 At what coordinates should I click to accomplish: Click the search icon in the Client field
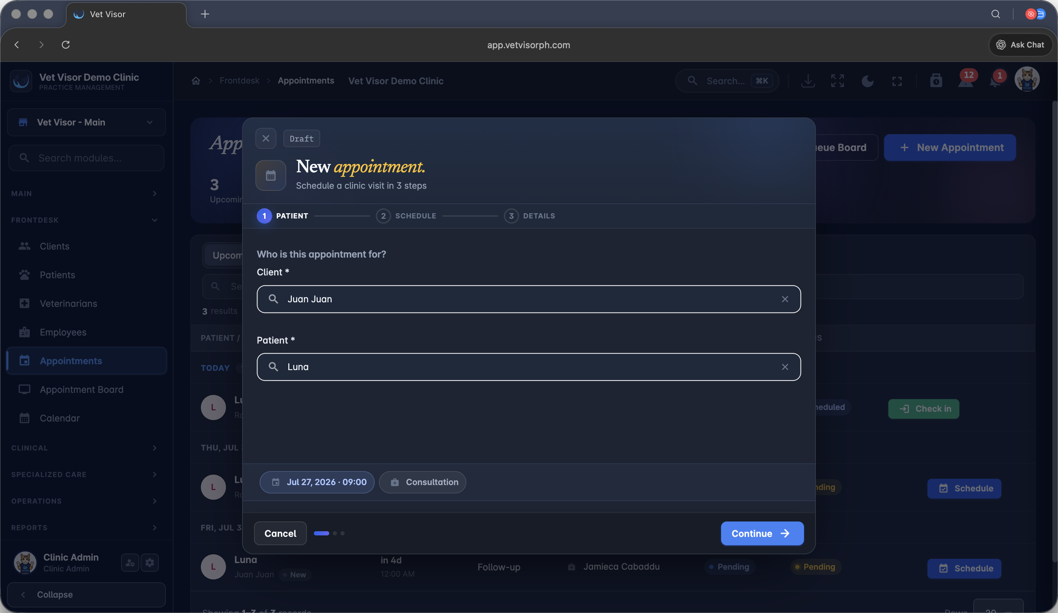click(273, 299)
